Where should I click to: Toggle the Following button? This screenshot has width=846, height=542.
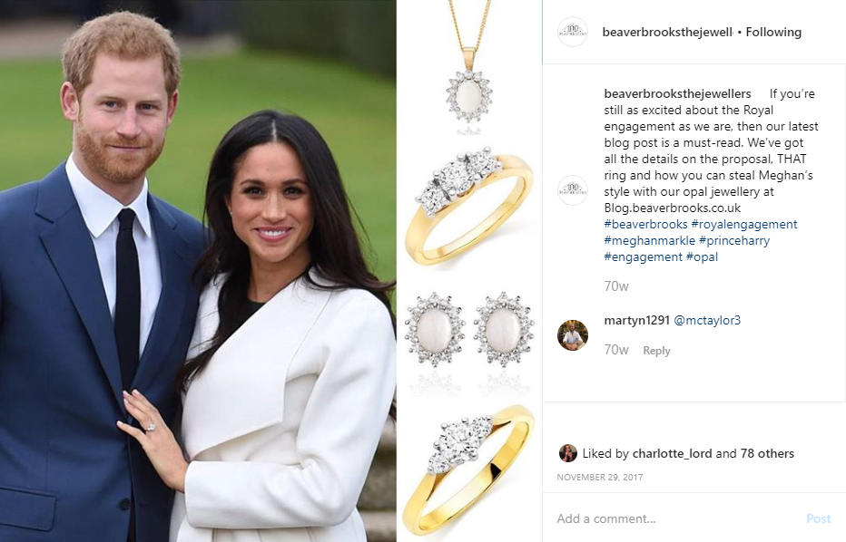(x=773, y=33)
